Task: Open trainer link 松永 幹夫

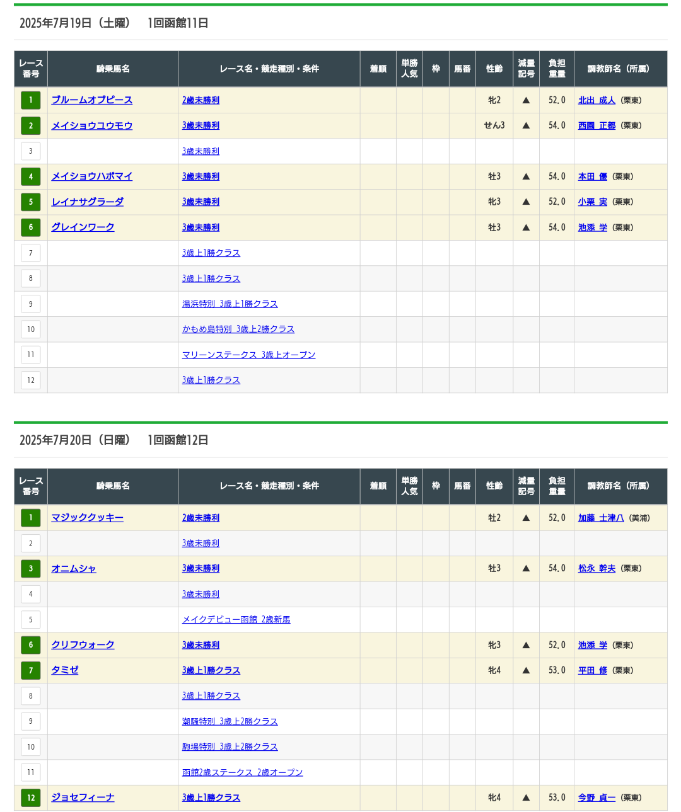Action: click(x=597, y=568)
